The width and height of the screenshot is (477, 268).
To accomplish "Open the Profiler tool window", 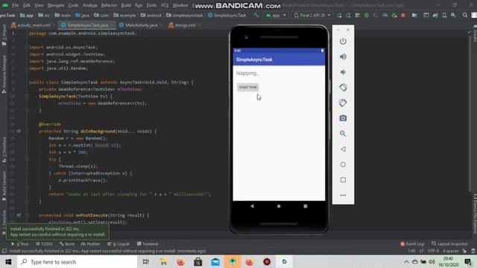I will click(90, 244).
